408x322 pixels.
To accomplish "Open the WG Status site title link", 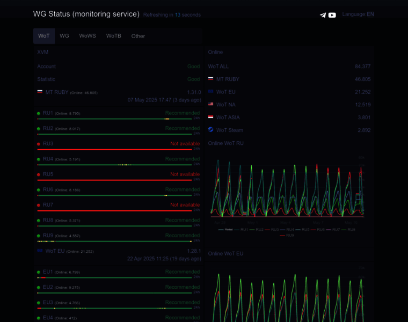I will coord(86,14).
